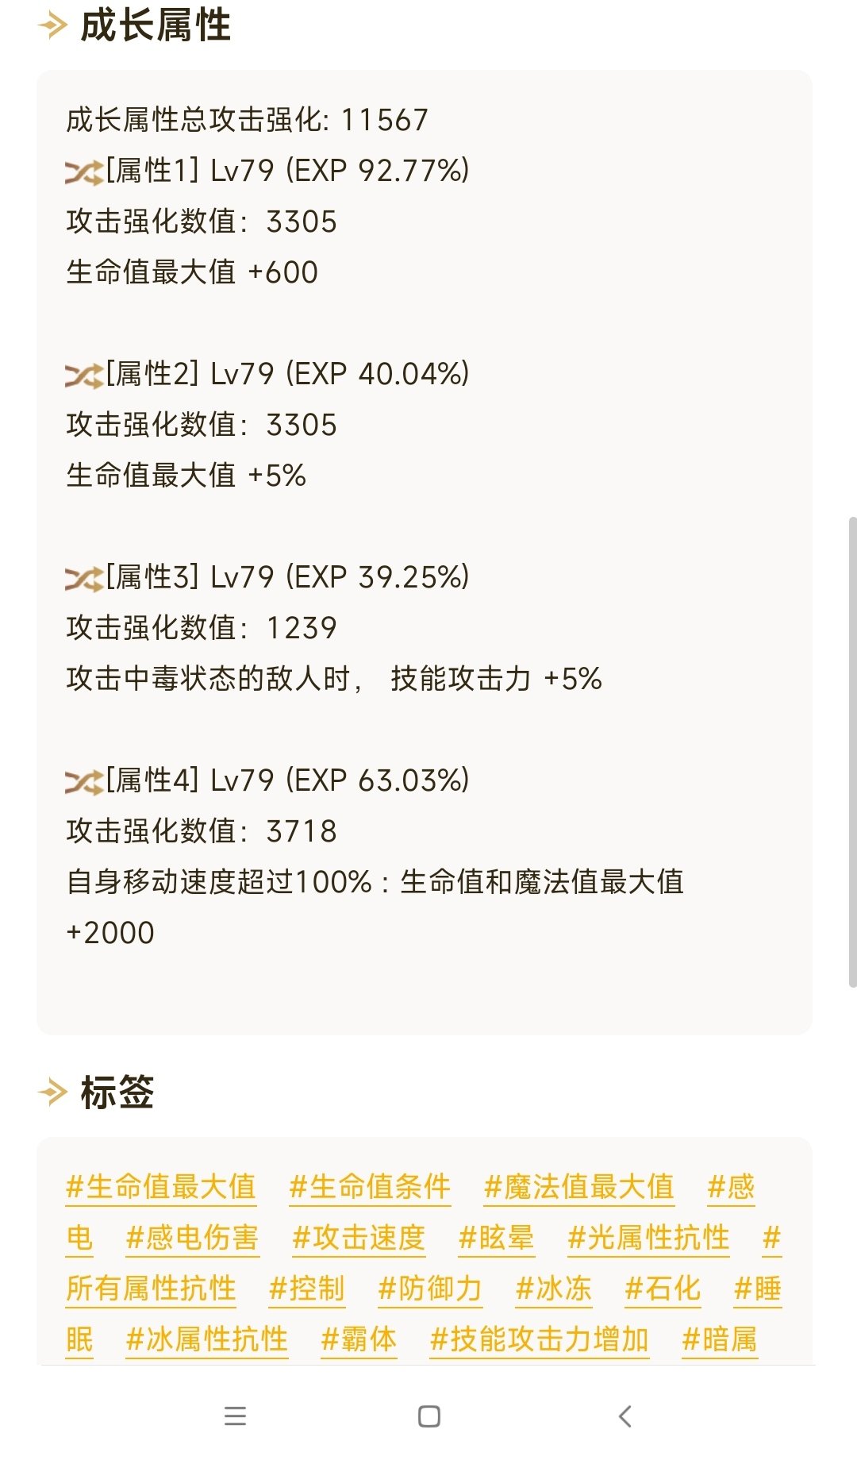Screen dimensions: 857x1468
Task: Open the #魔法值最大值 tag
Action: pyautogui.click(x=579, y=1187)
